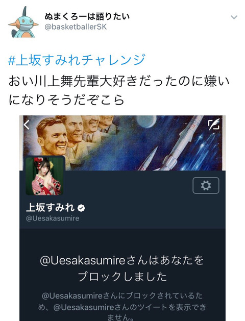Click the rocket illustration in the banner
The image size is (245, 321).
pos(182,143)
